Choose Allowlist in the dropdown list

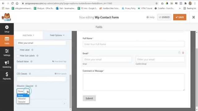coord(23,99)
